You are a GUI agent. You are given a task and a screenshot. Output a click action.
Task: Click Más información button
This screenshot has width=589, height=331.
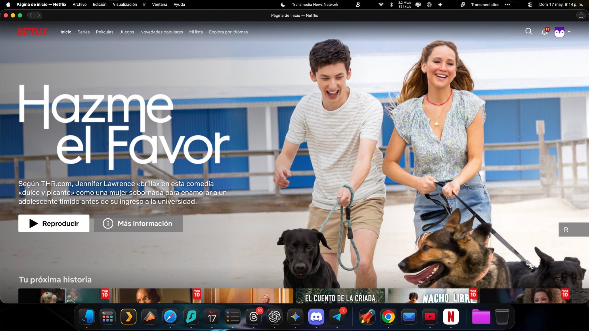point(138,223)
